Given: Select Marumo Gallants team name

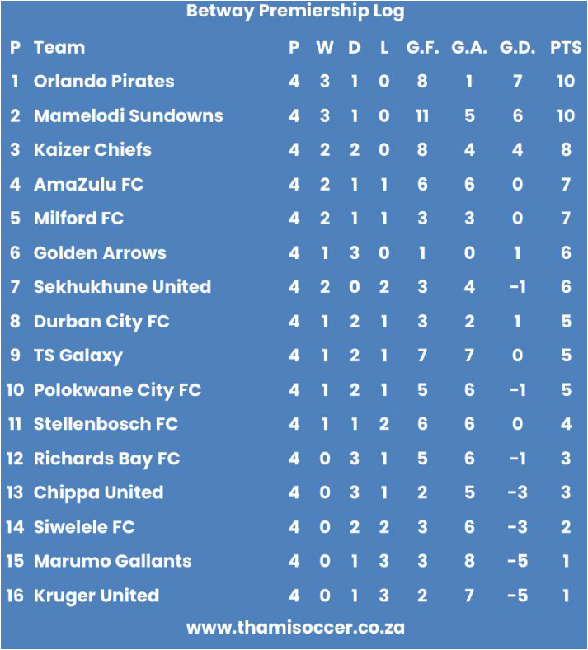Looking at the screenshot, I should click(113, 561).
